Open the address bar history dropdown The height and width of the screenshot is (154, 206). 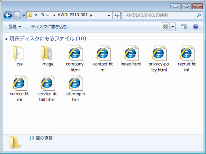coord(109,15)
